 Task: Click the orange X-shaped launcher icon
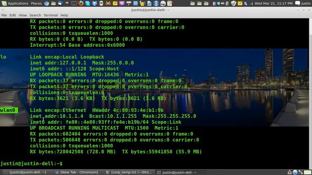108,3
